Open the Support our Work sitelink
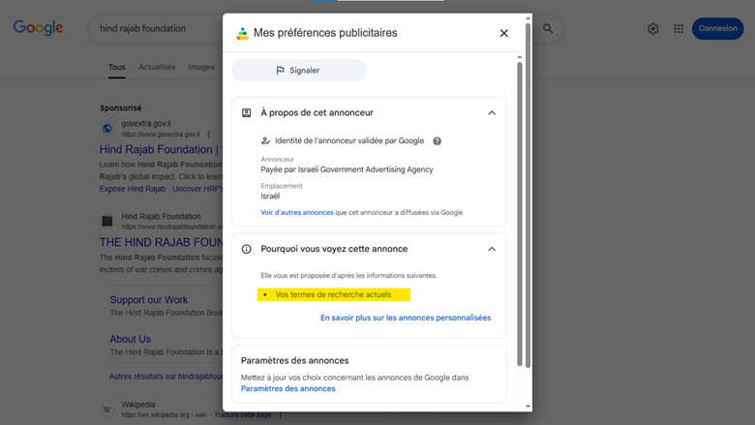Image resolution: width=755 pixels, height=425 pixels. [x=149, y=300]
